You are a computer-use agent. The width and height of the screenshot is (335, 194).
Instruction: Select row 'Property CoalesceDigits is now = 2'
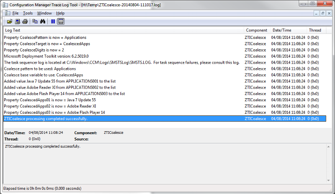tap(165, 50)
